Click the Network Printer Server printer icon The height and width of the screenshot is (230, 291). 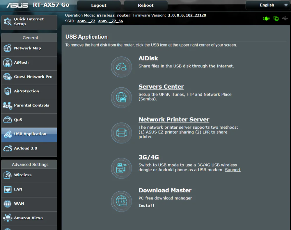click(121, 133)
